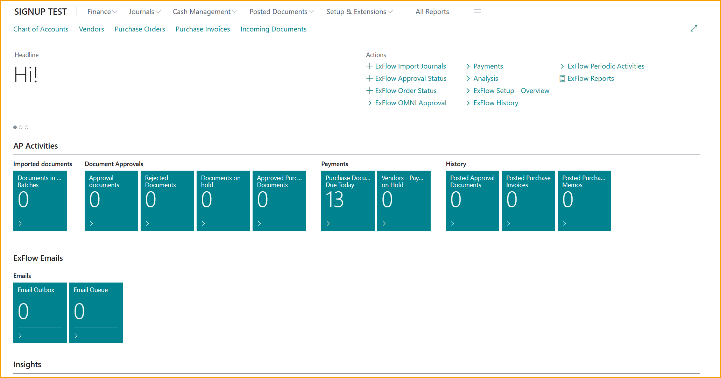Click the All Reports button
721x378 pixels.
432,12
